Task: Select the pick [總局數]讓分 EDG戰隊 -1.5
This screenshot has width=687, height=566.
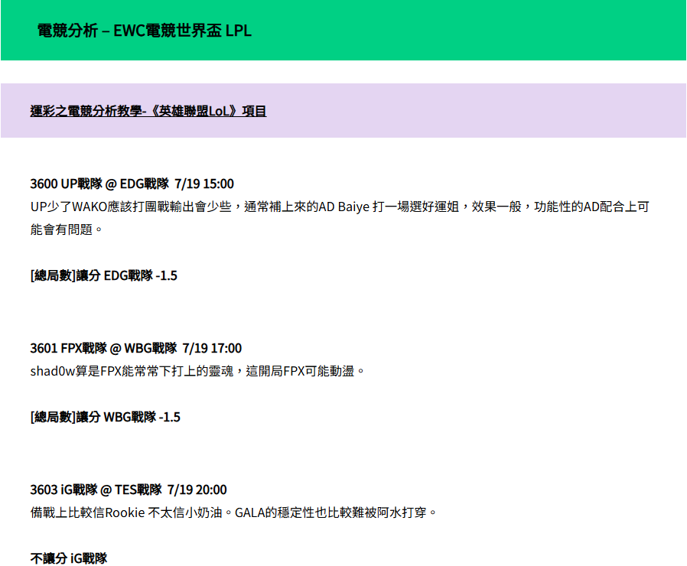Action: (104, 275)
